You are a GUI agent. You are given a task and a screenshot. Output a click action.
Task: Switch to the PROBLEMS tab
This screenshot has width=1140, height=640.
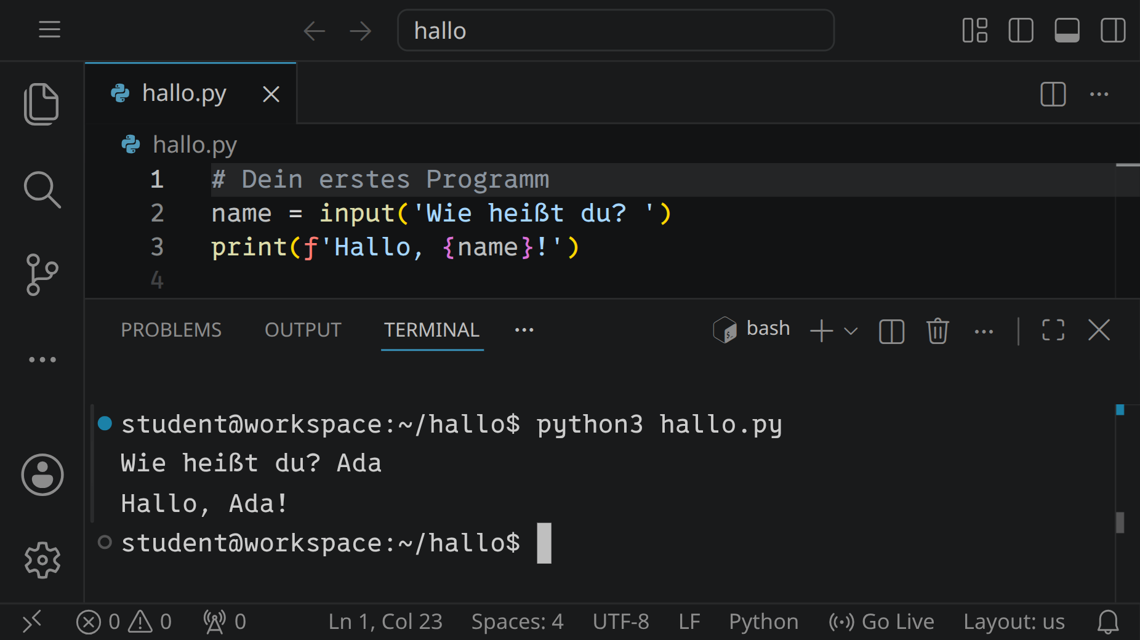point(171,330)
